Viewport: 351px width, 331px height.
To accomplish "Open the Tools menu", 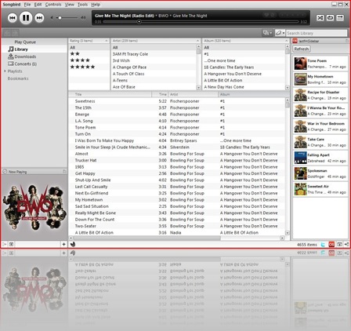I will coord(82,5).
